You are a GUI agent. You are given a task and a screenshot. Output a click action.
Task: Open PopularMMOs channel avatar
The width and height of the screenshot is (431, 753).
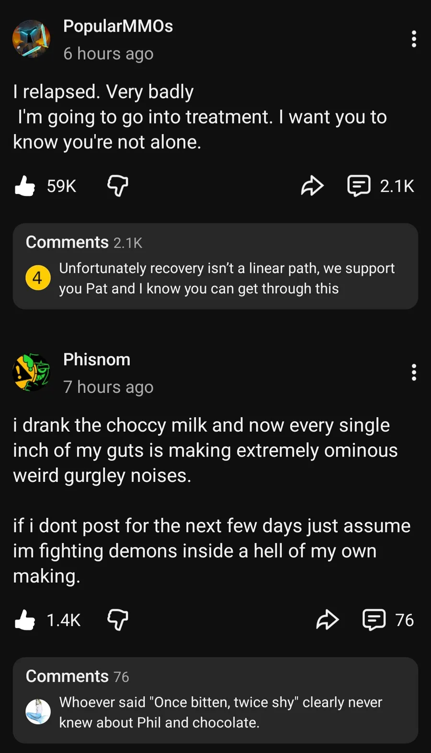coord(32,39)
